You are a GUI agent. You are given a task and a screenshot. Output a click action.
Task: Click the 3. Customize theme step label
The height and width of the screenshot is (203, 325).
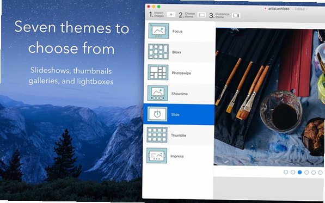219,15
